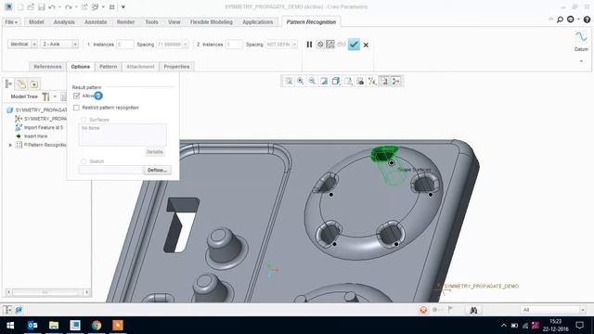594x334 pixels.
Task: Click the Datum Display Filters icon
Action: (x=372, y=81)
